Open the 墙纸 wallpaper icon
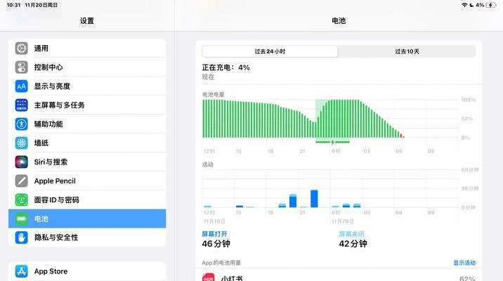The width and height of the screenshot is (503, 281). [22, 143]
